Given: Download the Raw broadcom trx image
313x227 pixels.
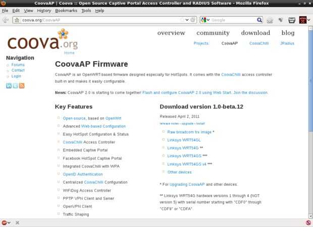Looking at the screenshot, I should point(189,132).
